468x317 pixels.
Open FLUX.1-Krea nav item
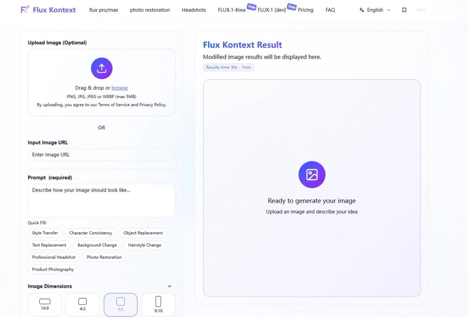232,10
